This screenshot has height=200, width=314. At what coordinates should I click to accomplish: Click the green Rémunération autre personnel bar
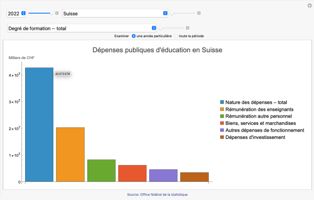pos(102,171)
